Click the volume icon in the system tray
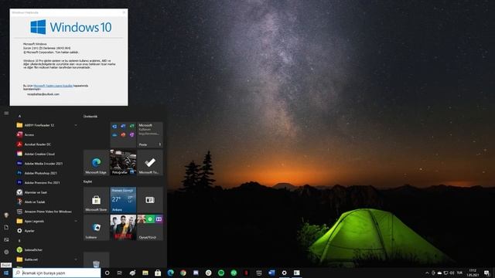Screen dimensions: 495x278 pos(452,273)
